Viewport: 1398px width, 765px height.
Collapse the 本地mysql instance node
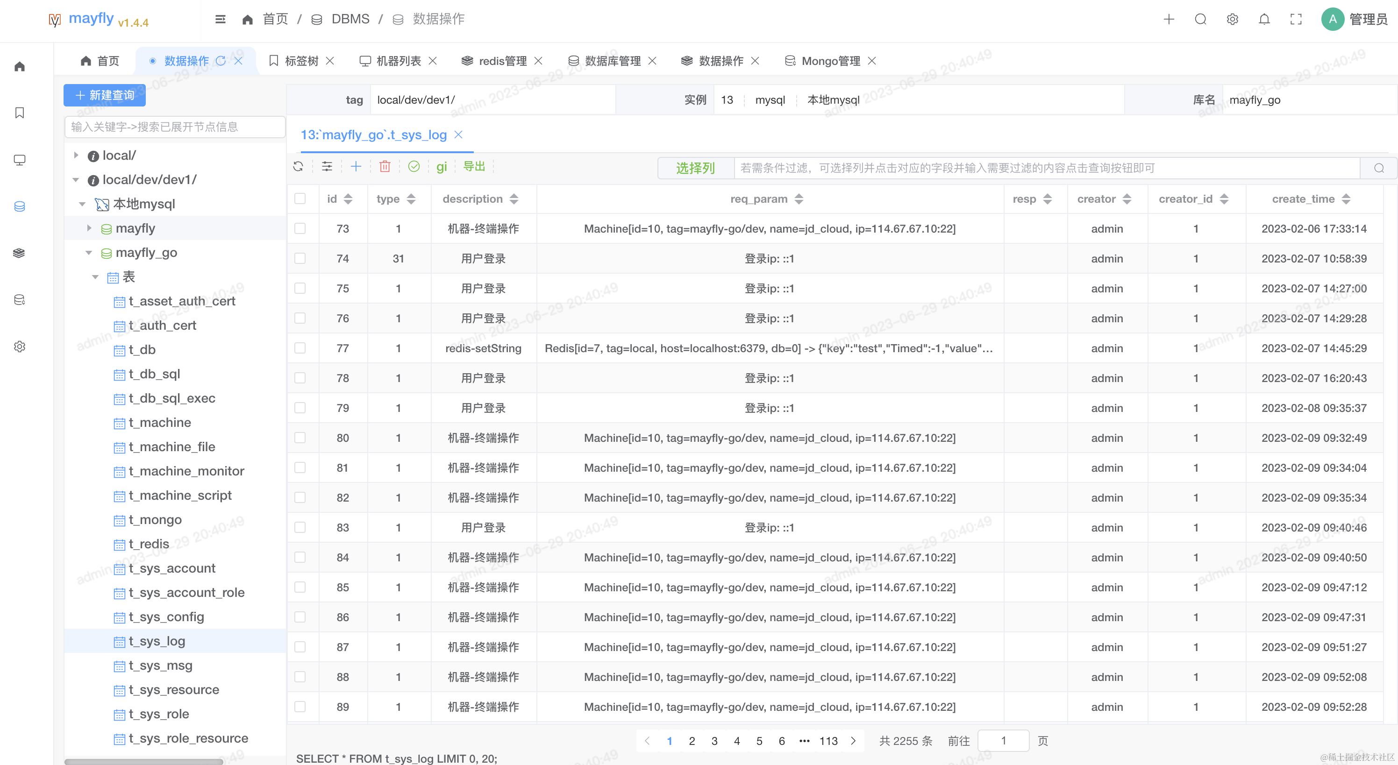(83, 204)
